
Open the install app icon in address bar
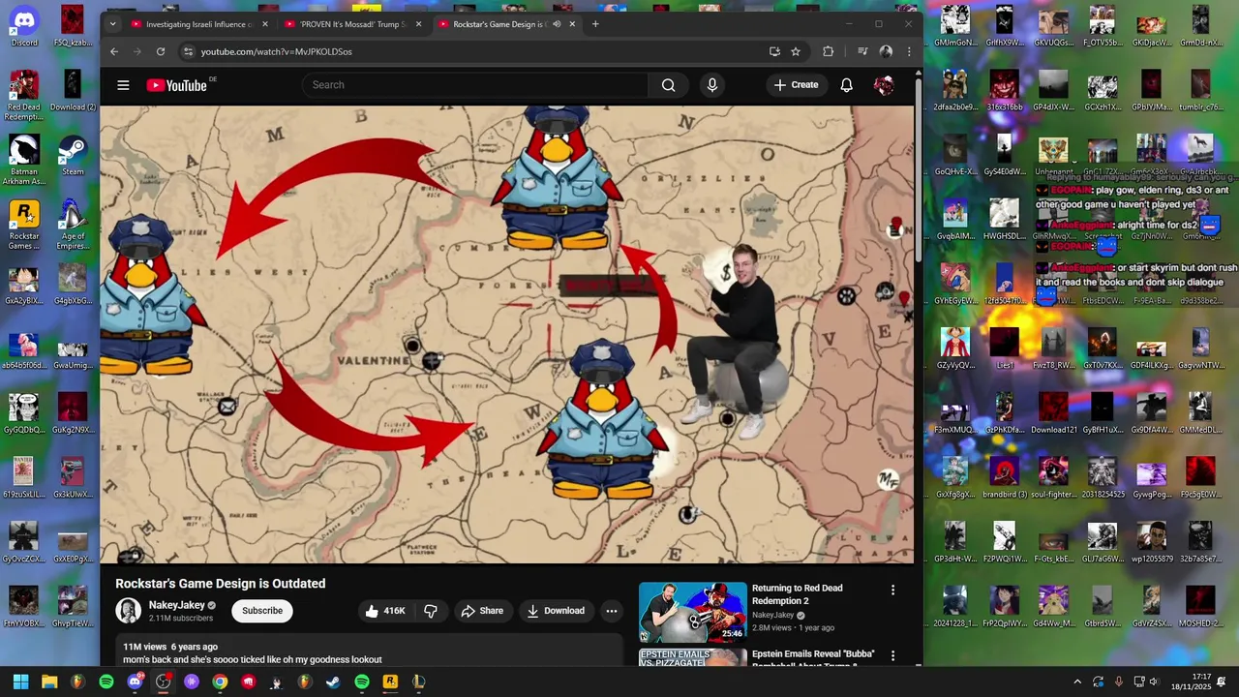(x=774, y=51)
